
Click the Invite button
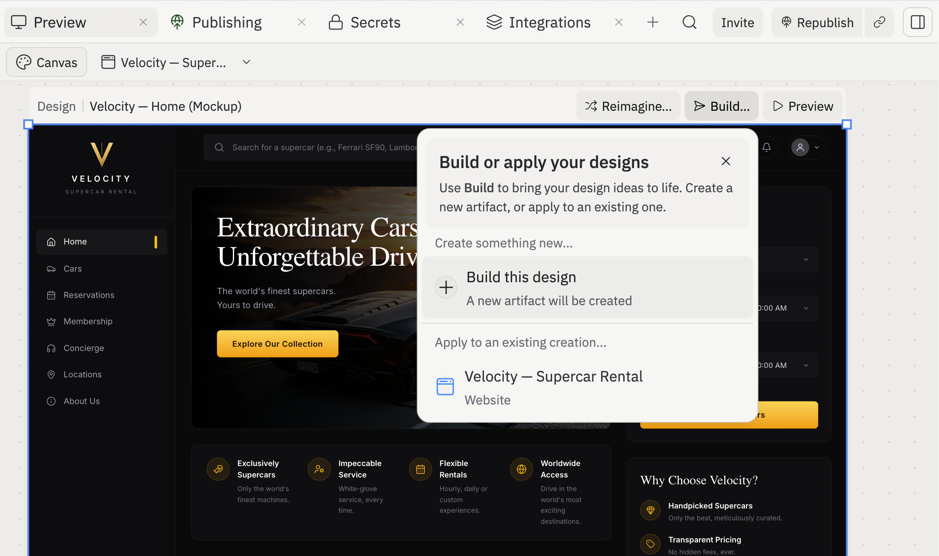tap(738, 22)
